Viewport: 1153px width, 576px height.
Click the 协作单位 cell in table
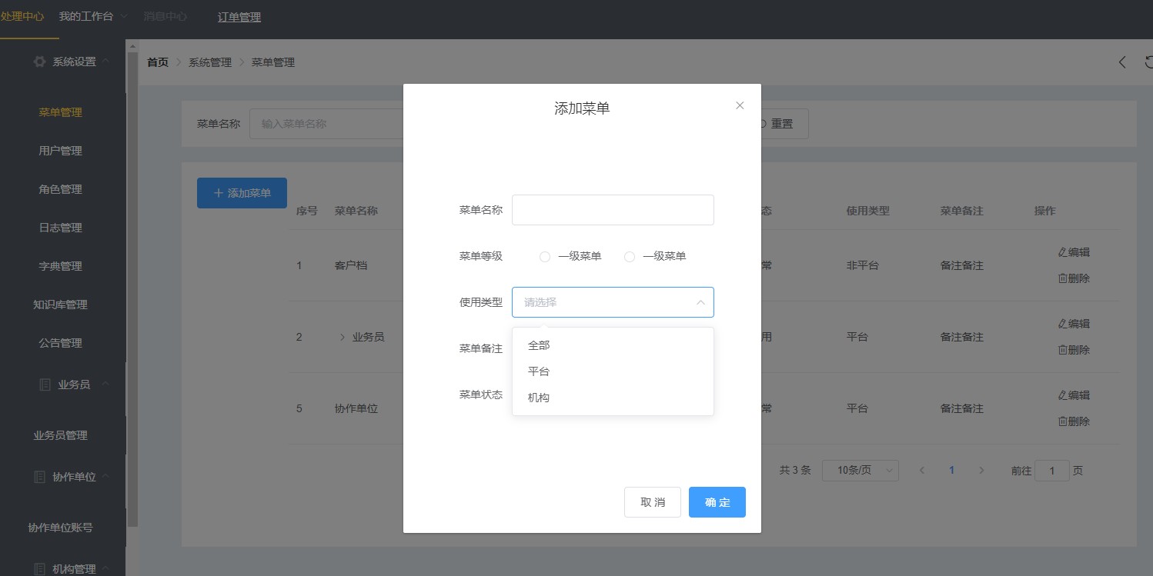click(x=356, y=408)
